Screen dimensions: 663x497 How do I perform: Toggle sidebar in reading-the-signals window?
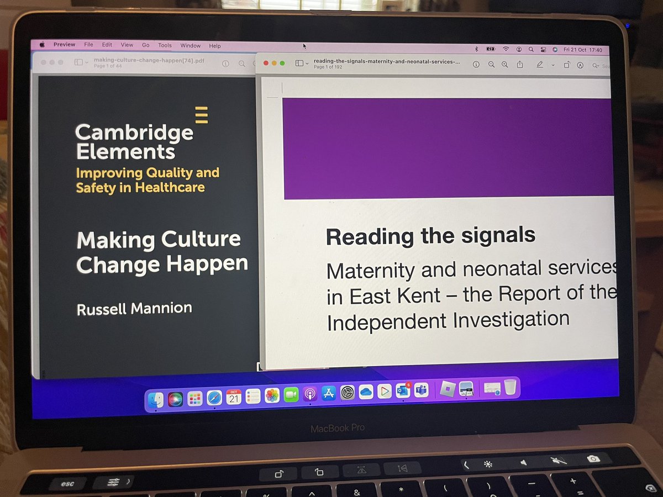(299, 64)
